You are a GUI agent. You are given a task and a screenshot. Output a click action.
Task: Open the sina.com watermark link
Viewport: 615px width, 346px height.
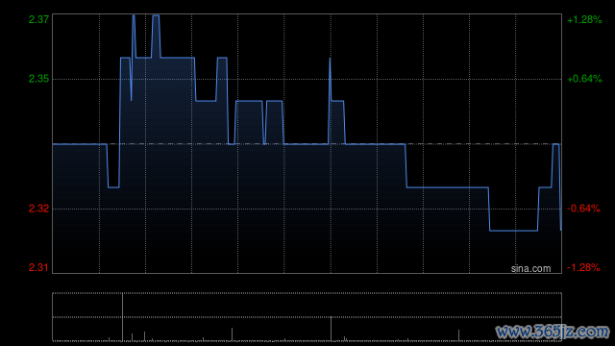pos(530,269)
